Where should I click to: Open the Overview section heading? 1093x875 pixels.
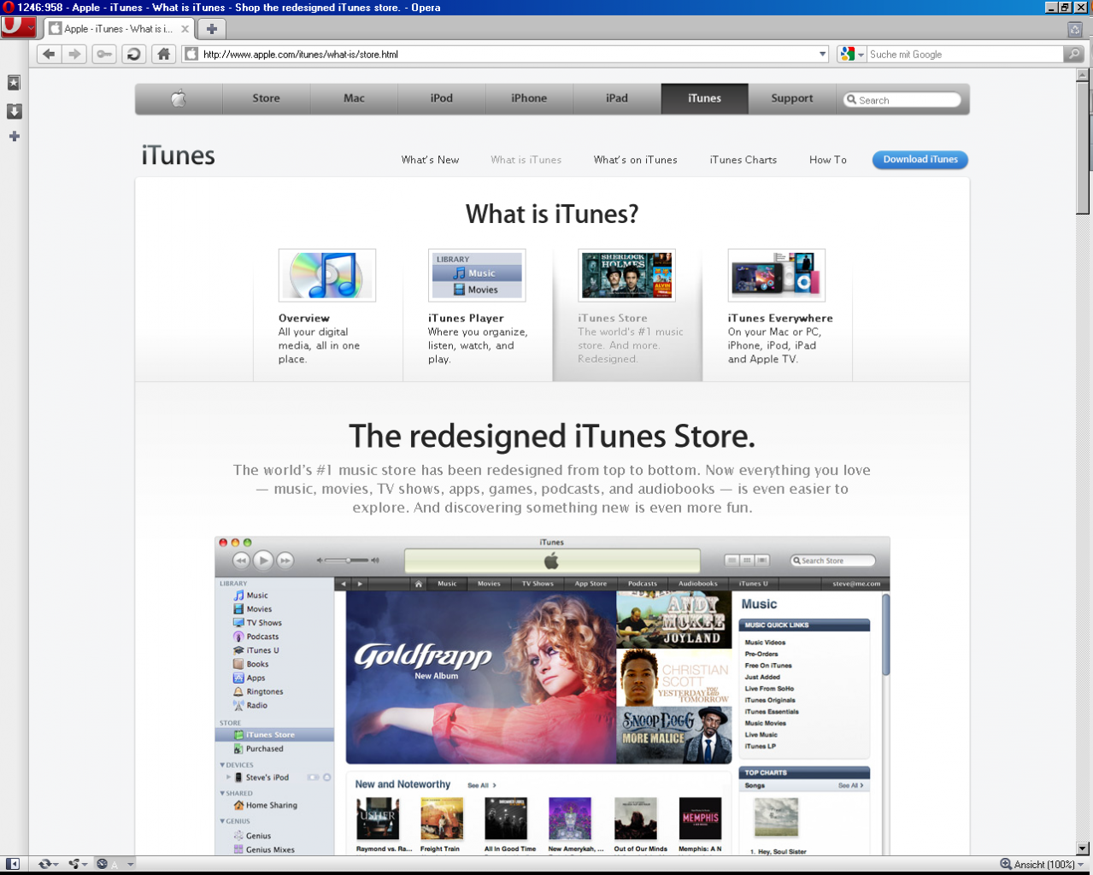(303, 318)
